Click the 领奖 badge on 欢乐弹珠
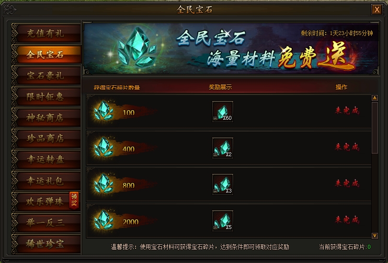Screen dimensions: 388x263 point(74,200)
